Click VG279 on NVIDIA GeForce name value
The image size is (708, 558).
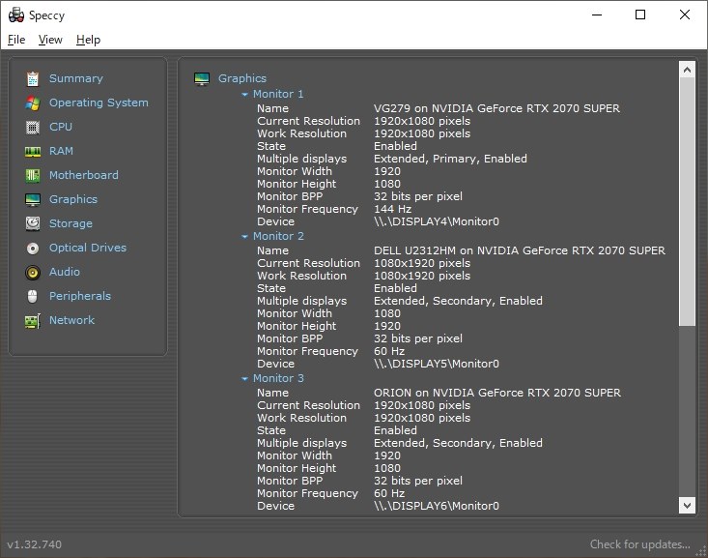(496, 108)
